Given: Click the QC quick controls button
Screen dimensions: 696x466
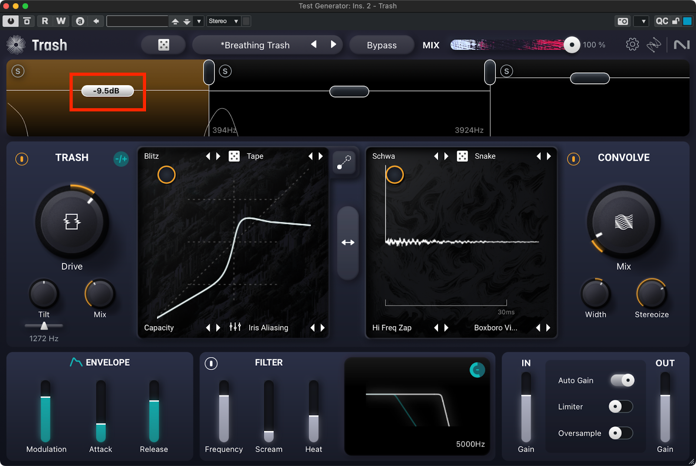Looking at the screenshot, I should 662,21.
